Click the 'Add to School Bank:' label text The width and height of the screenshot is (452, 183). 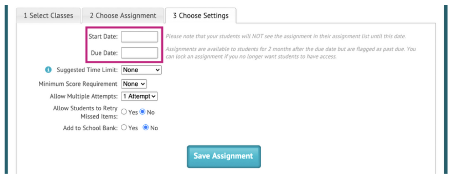(90, 128)
